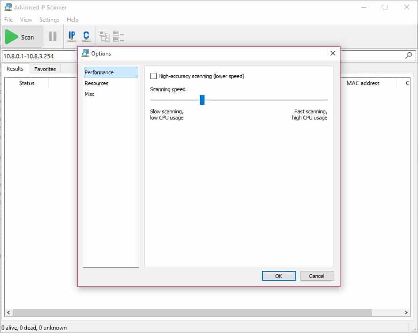Screen dimensions: 418x333
Task: Enable High-accuracy scanning checkbox
Action: point(153,76)
